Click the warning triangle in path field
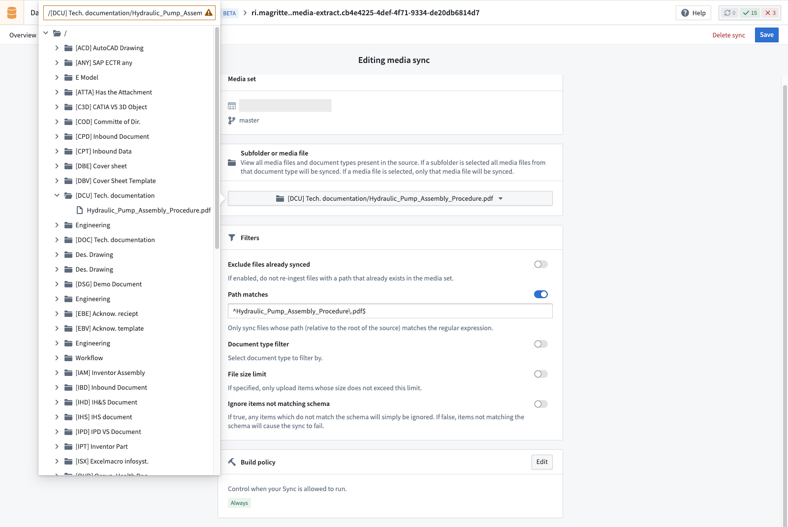The height and width of the screenshot is (527, 788). [209, 13]
